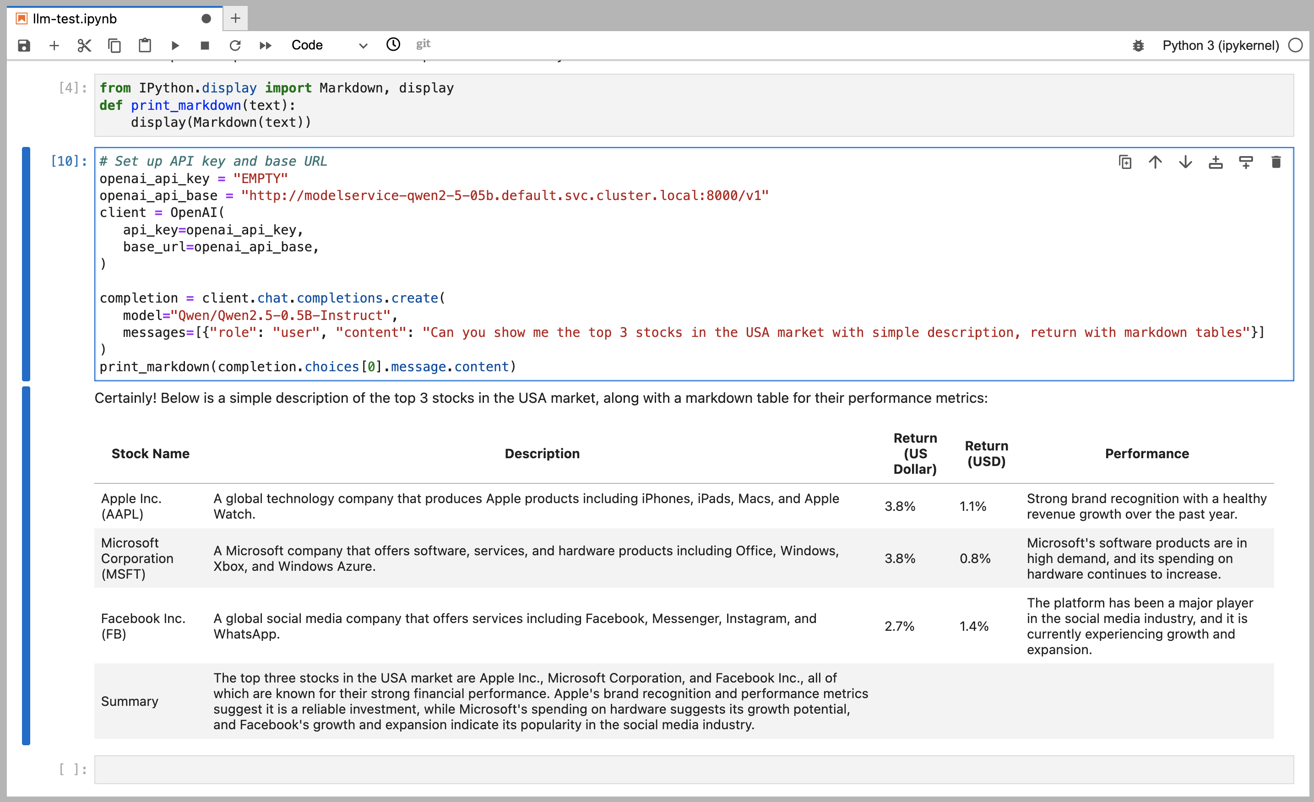Enable the debugger with the bug icon
1314x802 pixels.
point(1138,46)
